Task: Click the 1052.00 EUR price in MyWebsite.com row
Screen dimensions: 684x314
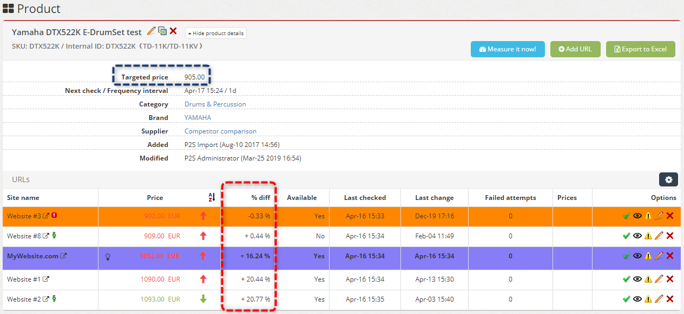Action: (x=160, y=256)
